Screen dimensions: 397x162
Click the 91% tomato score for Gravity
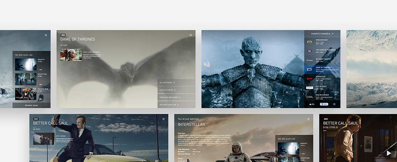tap(40, 70)
